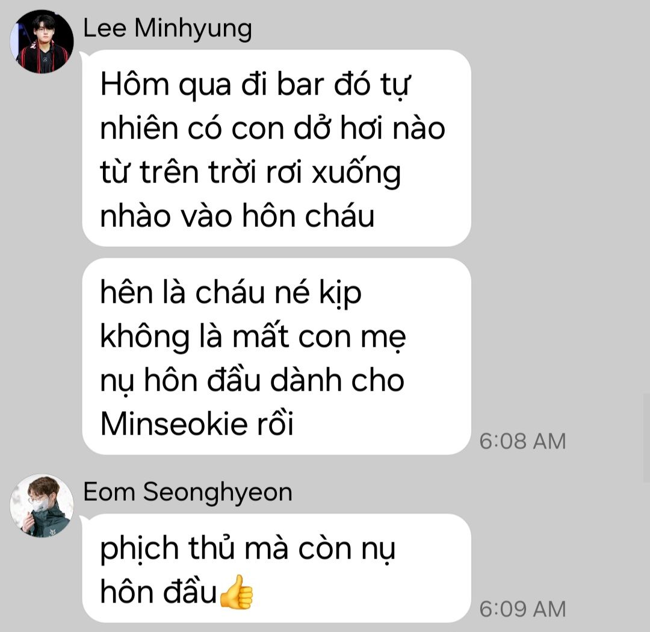The width and height of the screenshot is (650, 632).
Task: Click the word "phịch" in Eom Seonghyeon's message
Action: point(139,550)
